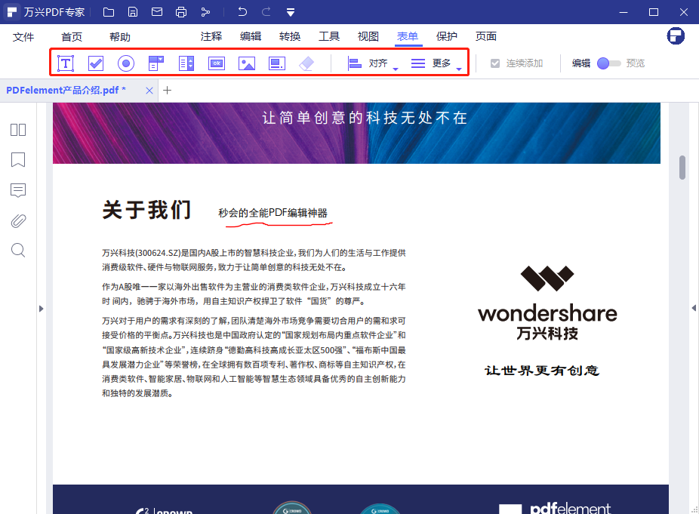Select the checkbox form tool
The image size is (699, 514).
click(96, 63)
